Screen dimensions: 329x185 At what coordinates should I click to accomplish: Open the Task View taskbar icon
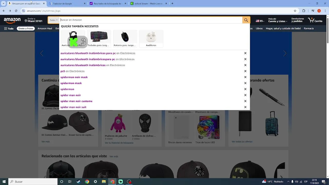tap(70, 182)
